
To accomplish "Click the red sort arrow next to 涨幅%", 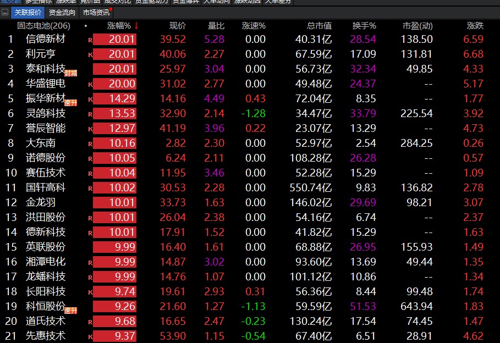I will (x=136, y=25).
